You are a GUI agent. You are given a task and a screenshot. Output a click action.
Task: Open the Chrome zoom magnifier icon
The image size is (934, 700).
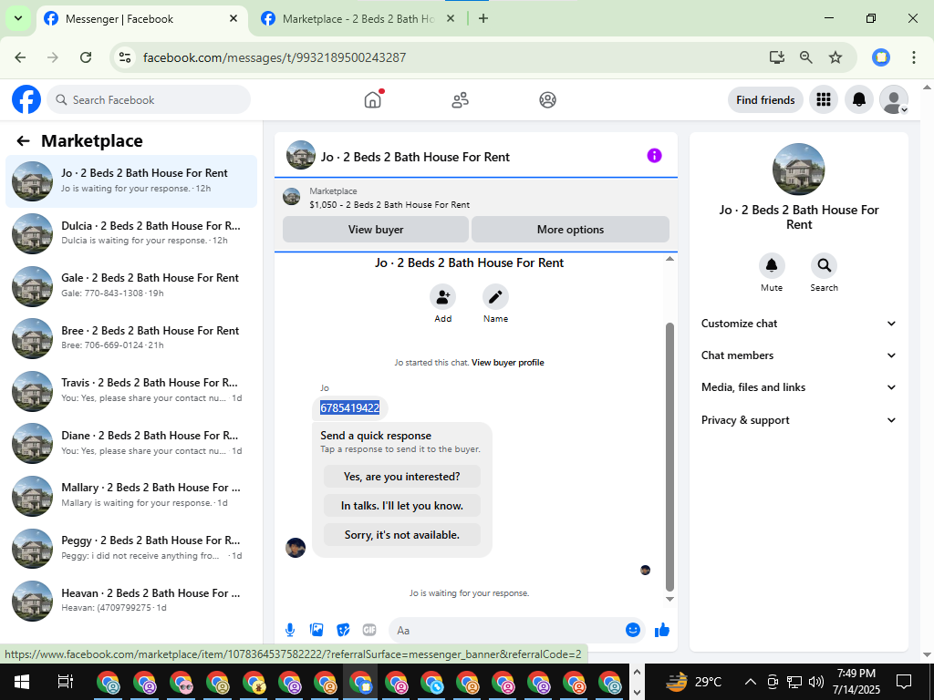click(x=806, y=57)
